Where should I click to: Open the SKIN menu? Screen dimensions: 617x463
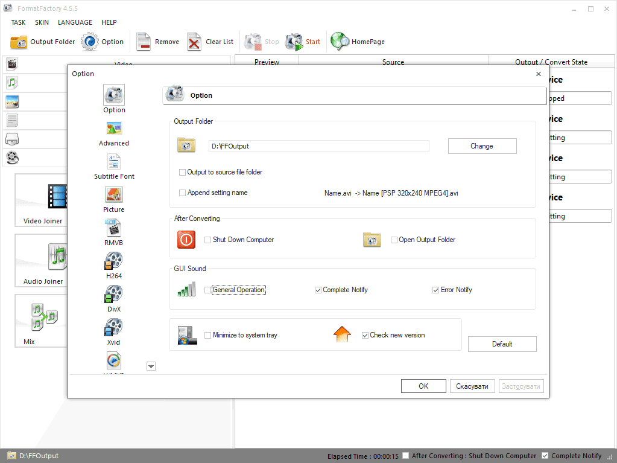coord(42,22)
